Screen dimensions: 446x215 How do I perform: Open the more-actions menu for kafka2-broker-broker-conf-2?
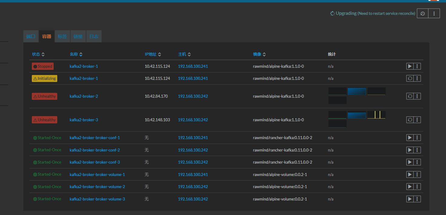[417, 150]
